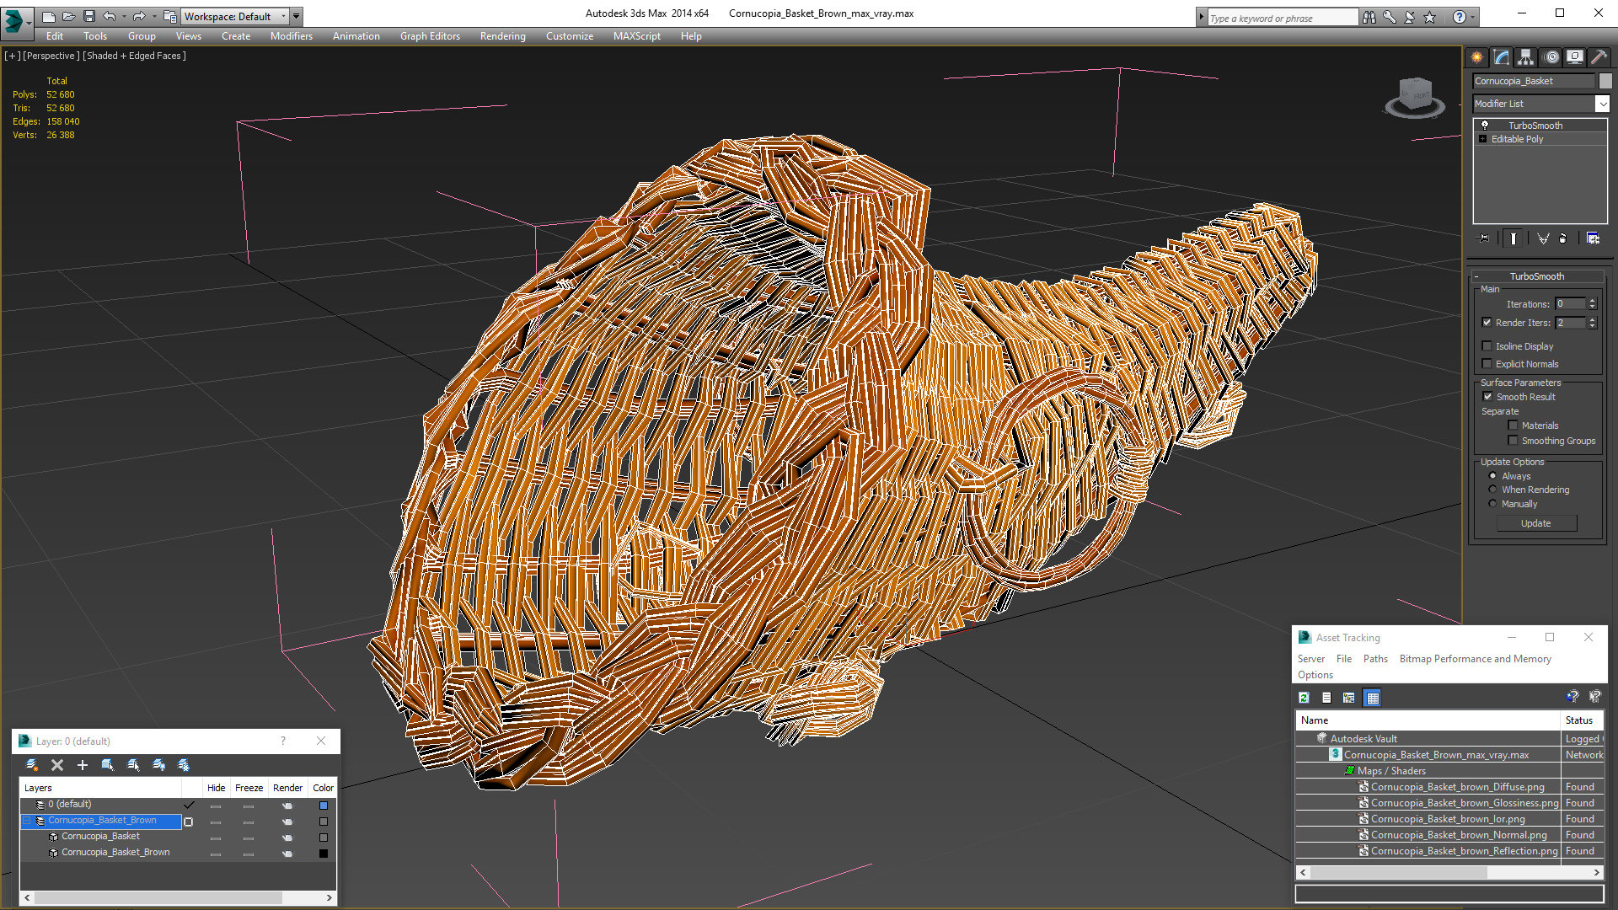Open the Display command panel tab
Screen dimensions: 1618x910
[1574, 57]
